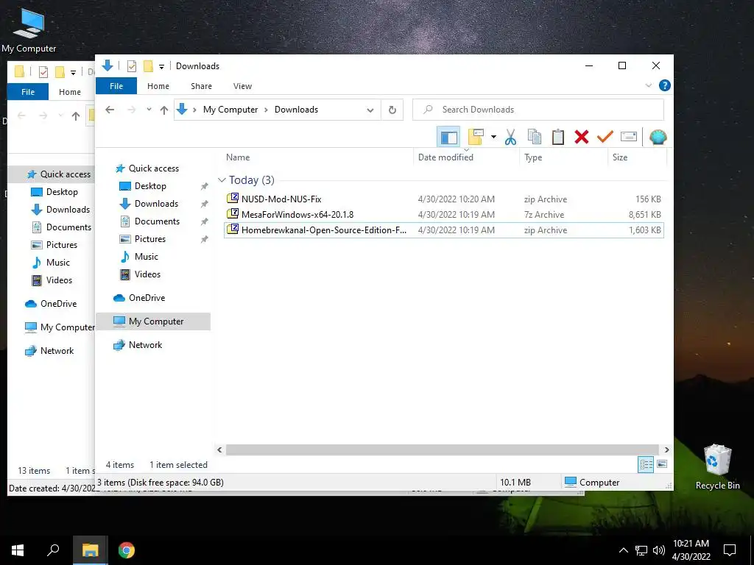Click the pin icon next to Desktop
This screenshot has width=754, height=565.
coord(205,186)
